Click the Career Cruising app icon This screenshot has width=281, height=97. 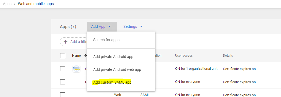(76, 69)
